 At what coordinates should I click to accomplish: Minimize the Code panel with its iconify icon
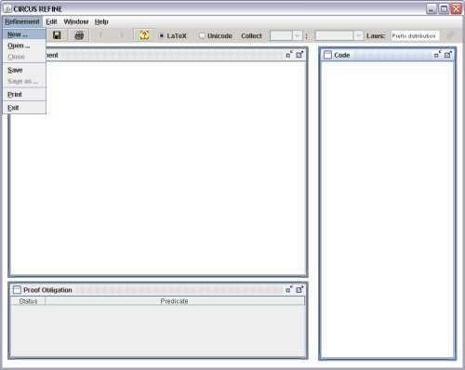pos(437,55)
